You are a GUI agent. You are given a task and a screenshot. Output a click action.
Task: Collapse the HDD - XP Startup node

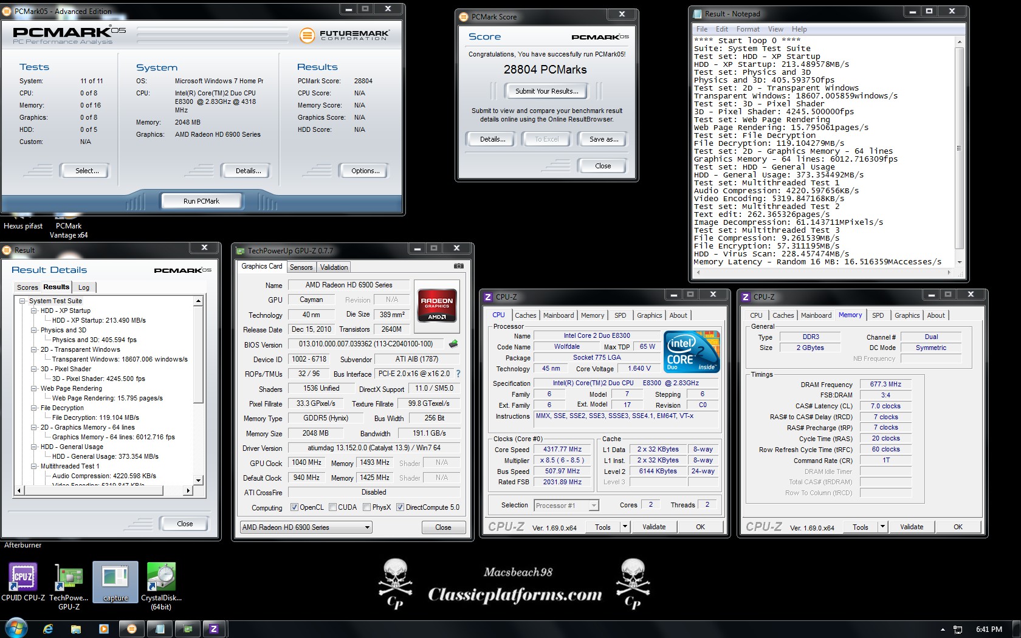[x=34, y=310]
